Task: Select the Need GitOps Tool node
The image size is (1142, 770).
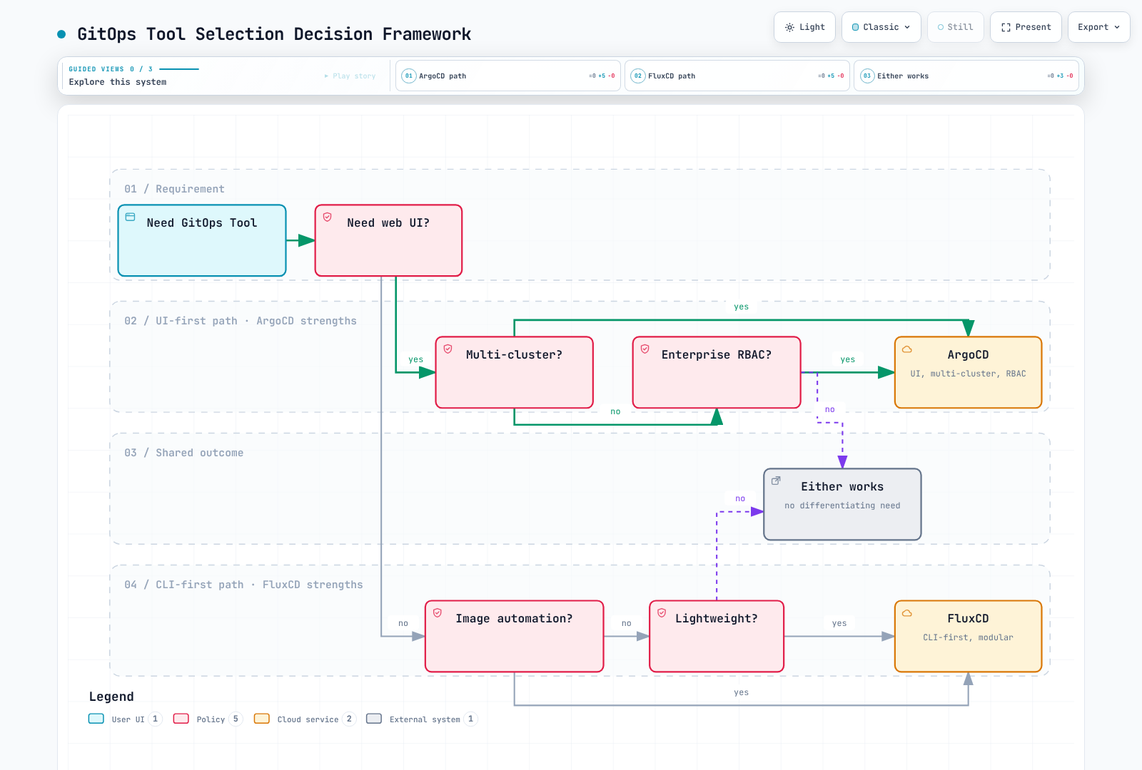Action: [x=202, y=240]
